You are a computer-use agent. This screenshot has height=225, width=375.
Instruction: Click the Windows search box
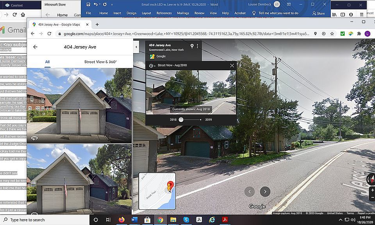point(45,220)
